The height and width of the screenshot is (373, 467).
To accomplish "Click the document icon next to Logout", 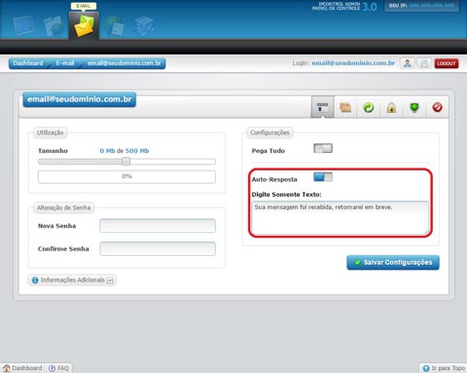I will coord(424,63).
